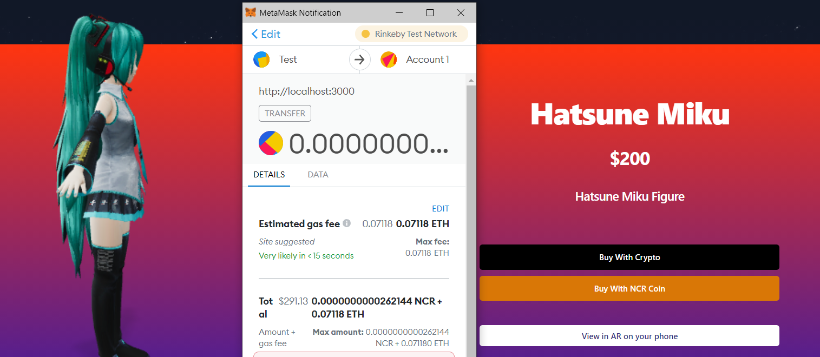Screen dimensions: 820x357
Task: Click the bold 0.07118 ETH gas fee value
Action: [423, 224]
